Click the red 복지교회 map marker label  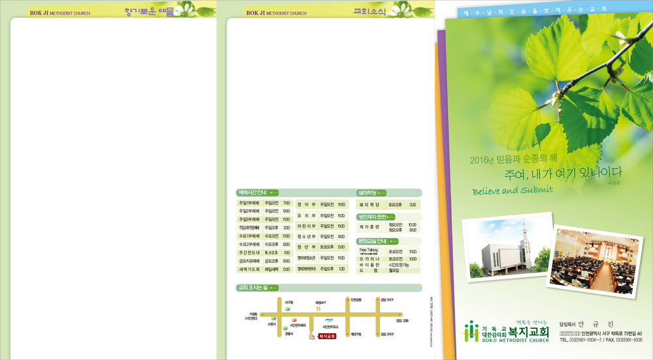(326, 337)
